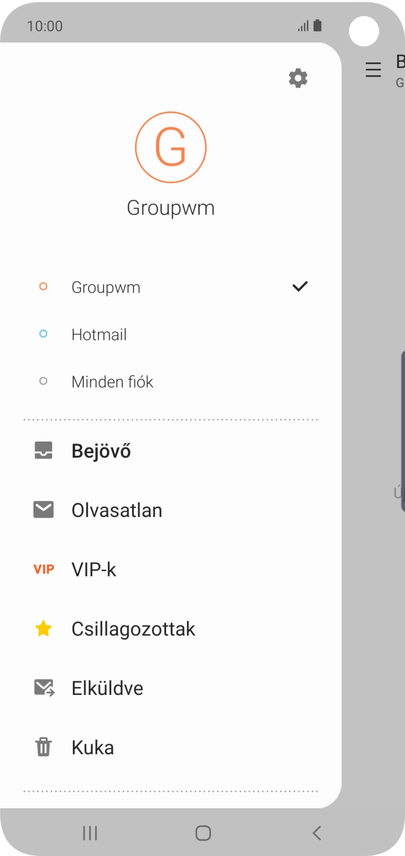The width and height of the screenshot is (405, 856).
Task: Tap the Groupwm account name label
Action: (171, 207)
